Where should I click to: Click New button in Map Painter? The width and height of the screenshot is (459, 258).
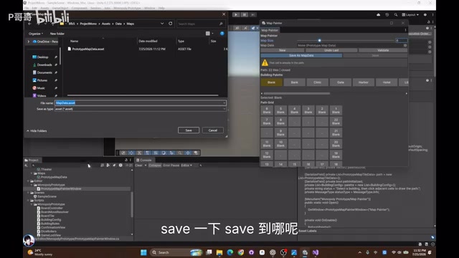click(282, 50)
